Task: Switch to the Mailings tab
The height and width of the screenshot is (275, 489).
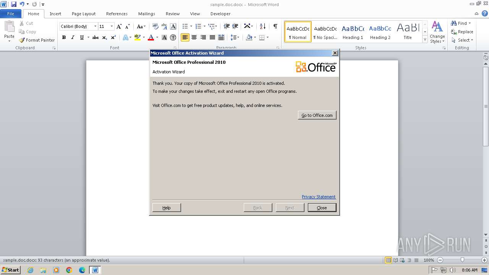Action: pyautogui.click(x=147, y=14)
